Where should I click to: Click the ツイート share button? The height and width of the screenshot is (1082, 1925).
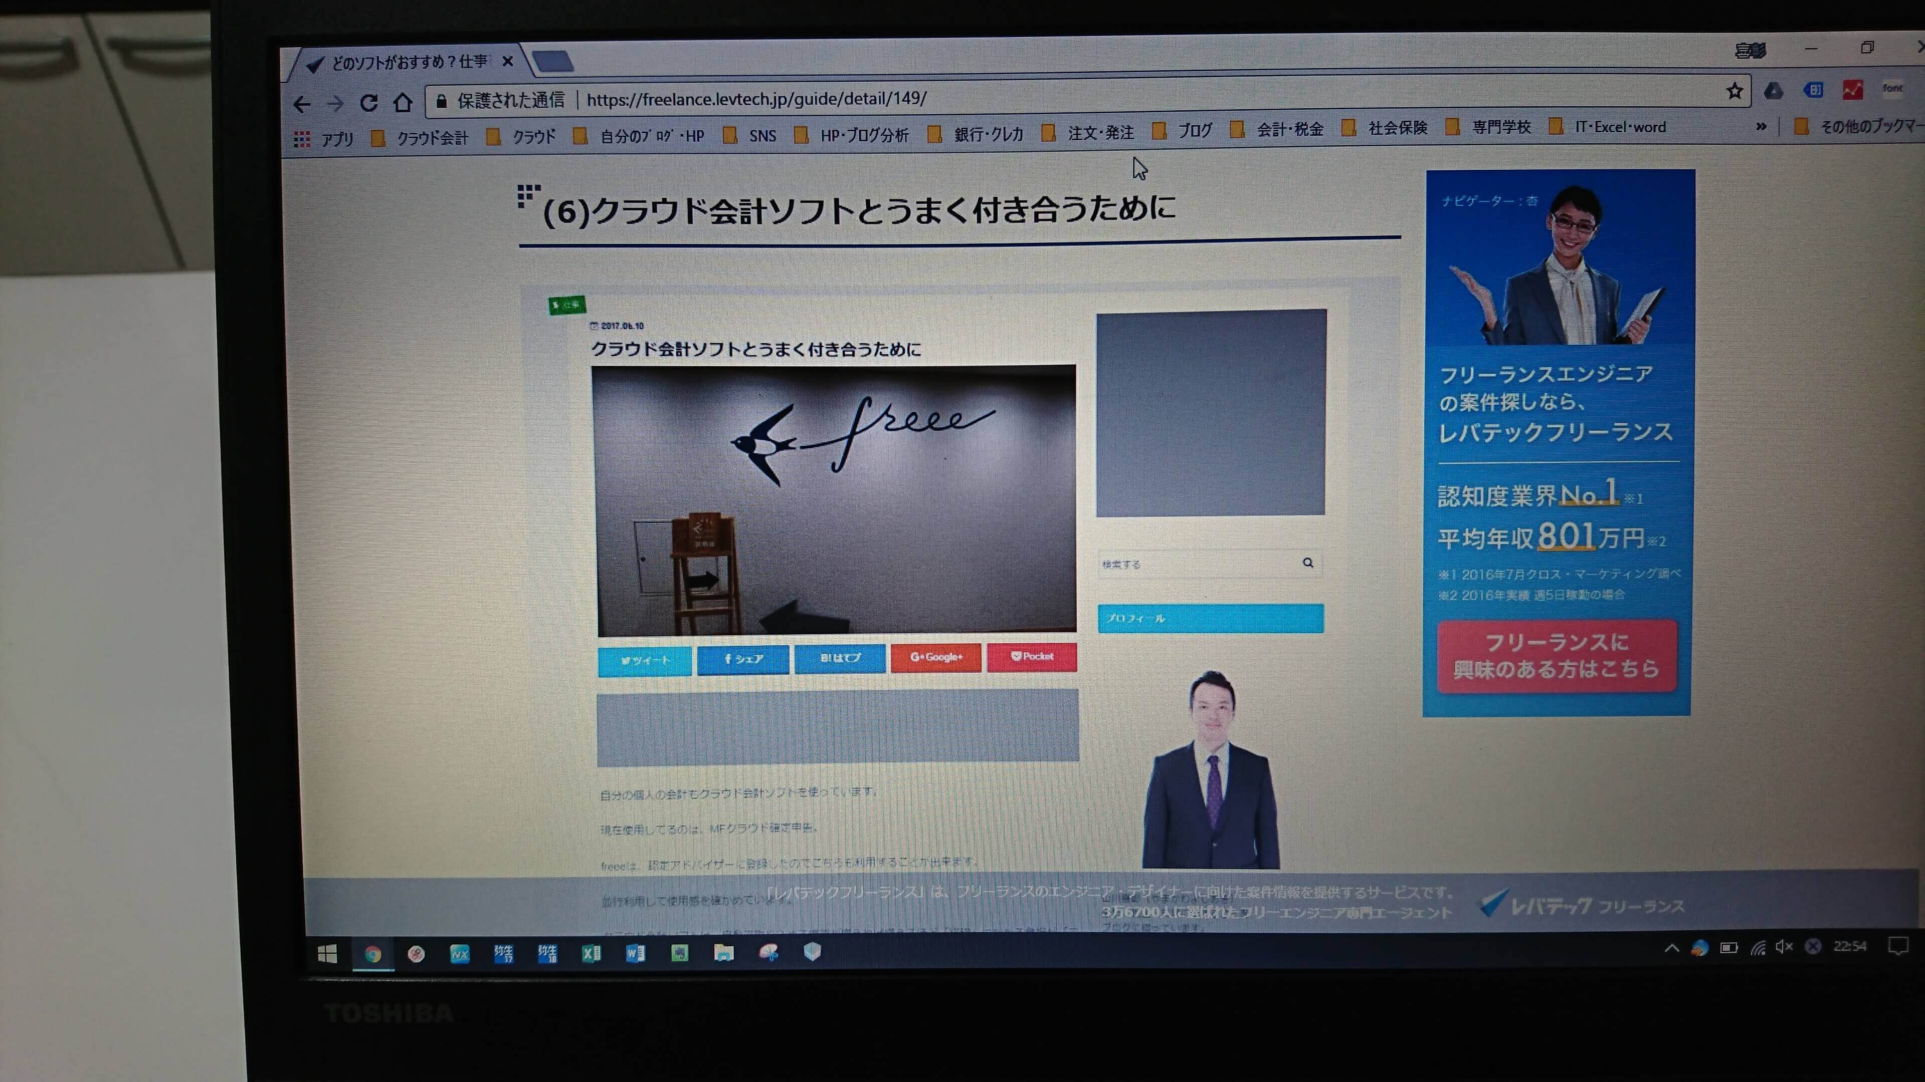pyautogui.click(x=645, y=661)
